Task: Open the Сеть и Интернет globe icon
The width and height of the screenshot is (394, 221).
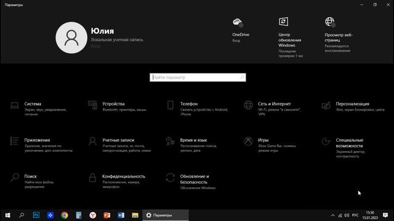Action: click(248, 105)
